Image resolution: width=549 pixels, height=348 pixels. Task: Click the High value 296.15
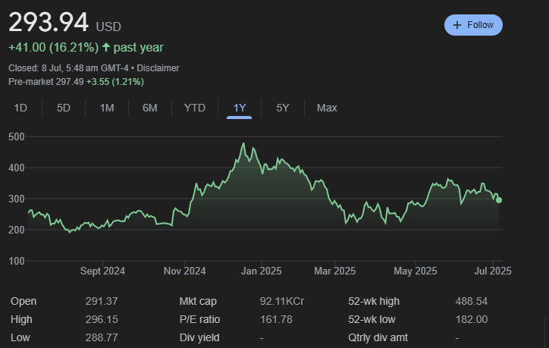click(102, 319)
